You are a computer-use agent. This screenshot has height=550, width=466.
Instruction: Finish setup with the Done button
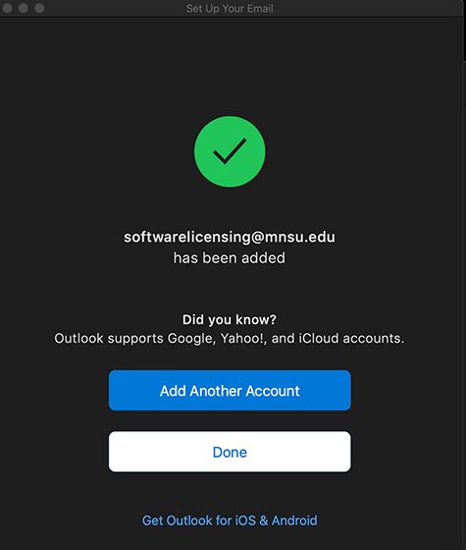[230, 452]
